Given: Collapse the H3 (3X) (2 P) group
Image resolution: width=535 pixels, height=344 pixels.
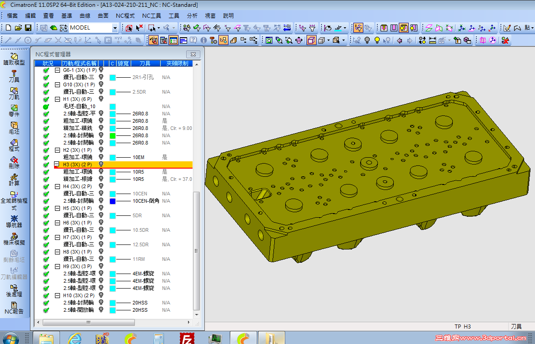Looking at the screenshot, I should [57, 164].
